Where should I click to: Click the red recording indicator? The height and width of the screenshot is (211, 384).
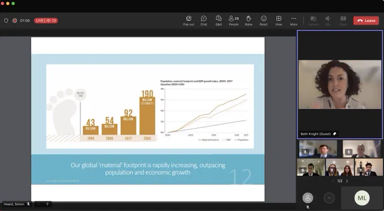click(15, 20)
